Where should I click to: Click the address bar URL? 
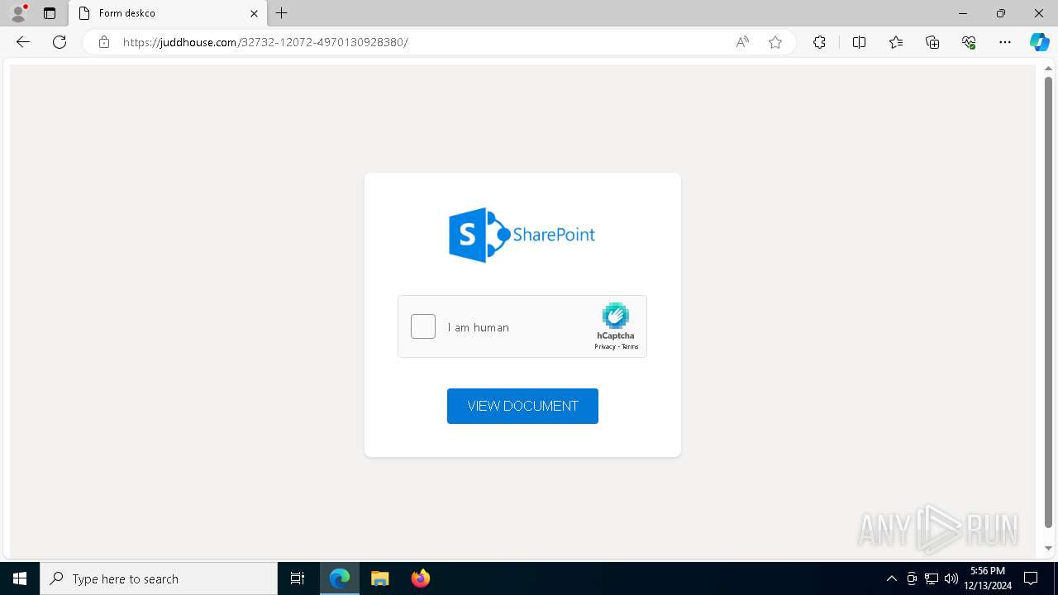tap(265, 42)
